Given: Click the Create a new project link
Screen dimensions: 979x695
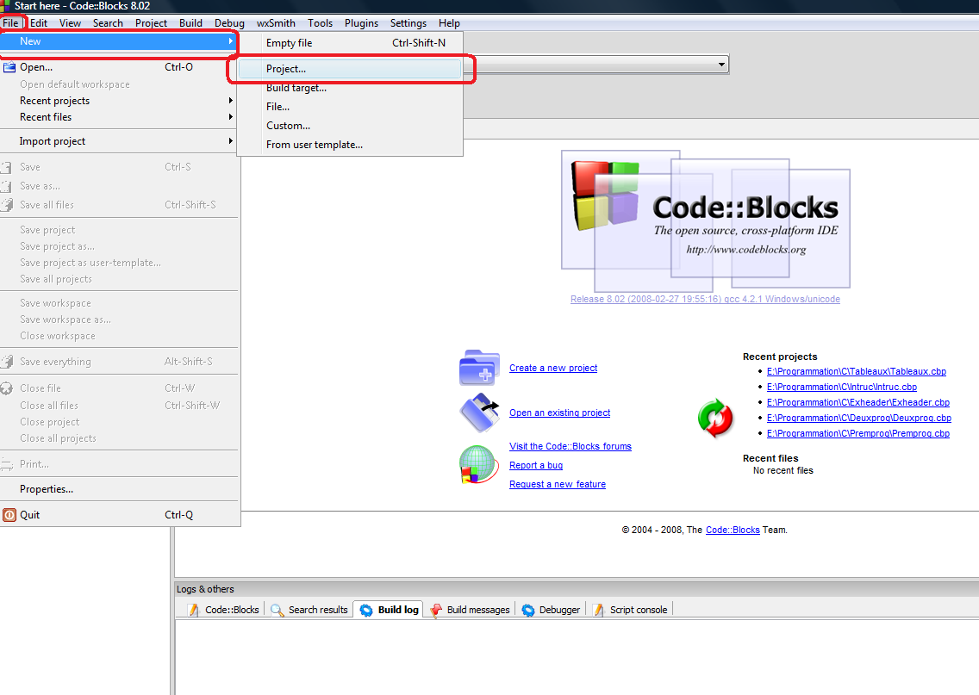Looking at the screenshot, I should 553,368.
